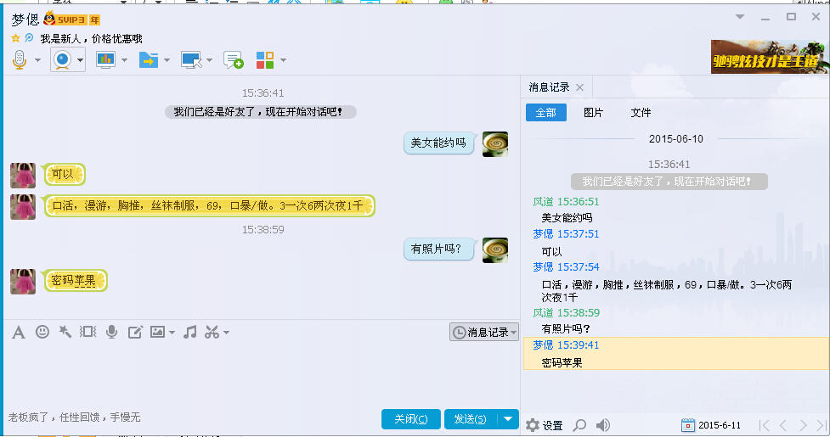830x437 pixels.
Task: Open the calendar date picker 2015-6-11
Action: coord(711,425)
